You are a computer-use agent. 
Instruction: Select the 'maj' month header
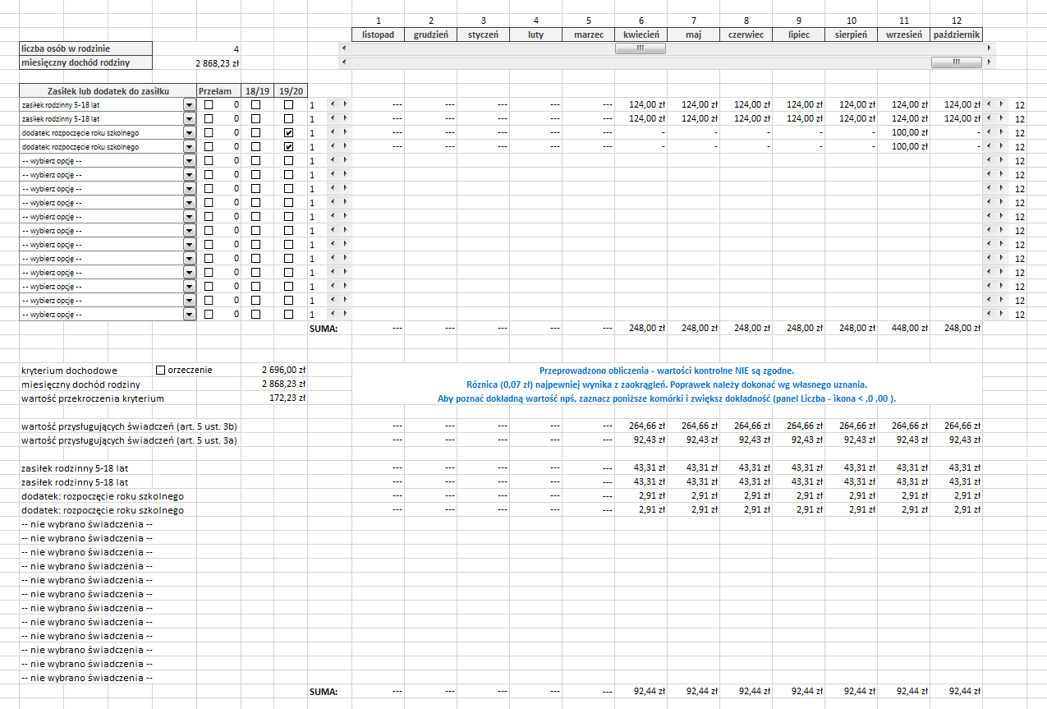[693, 35]
